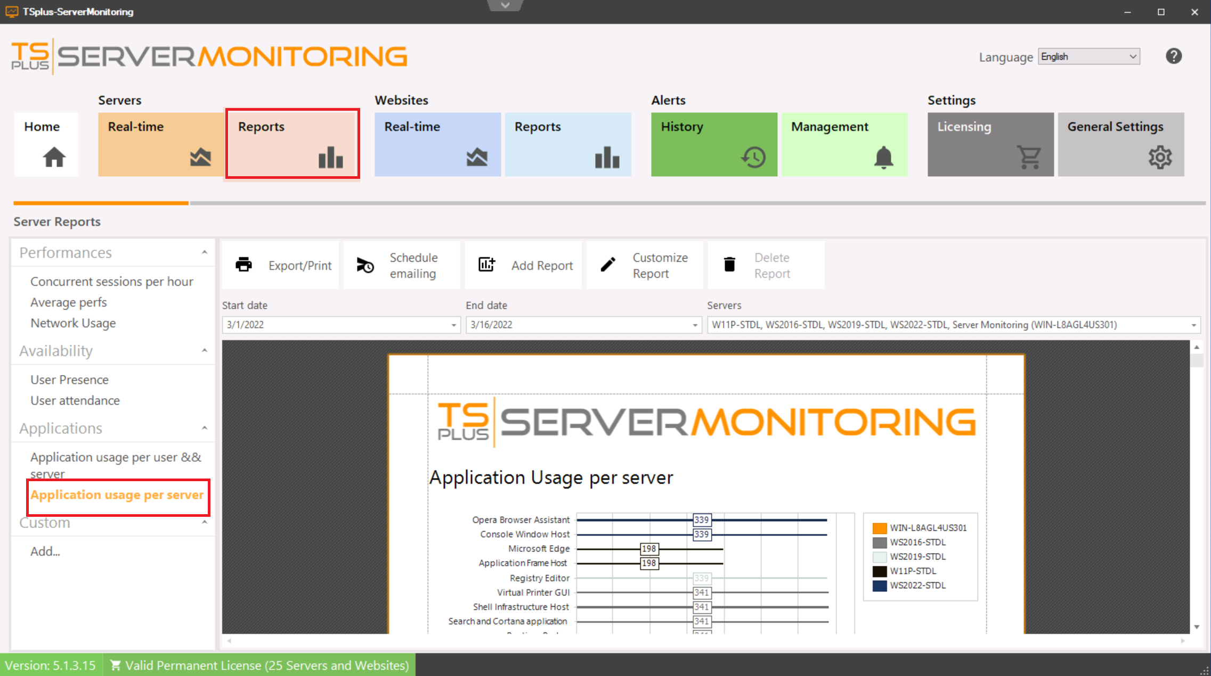This screenshot has width=1211, height=676.
Task: Open Licensing via the shopping cart icon
Action: point(1030,156)
